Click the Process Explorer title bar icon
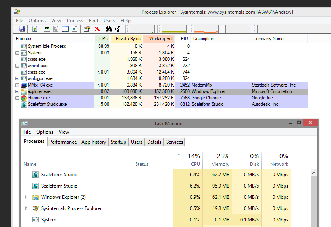The width and height of the screenshot is (331, 227). tap(17, 12)
